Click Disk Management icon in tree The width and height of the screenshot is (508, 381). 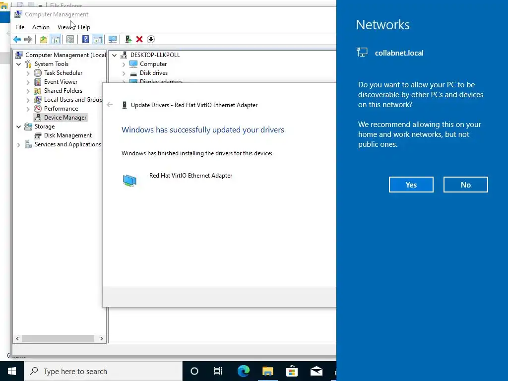click(38, 135)
